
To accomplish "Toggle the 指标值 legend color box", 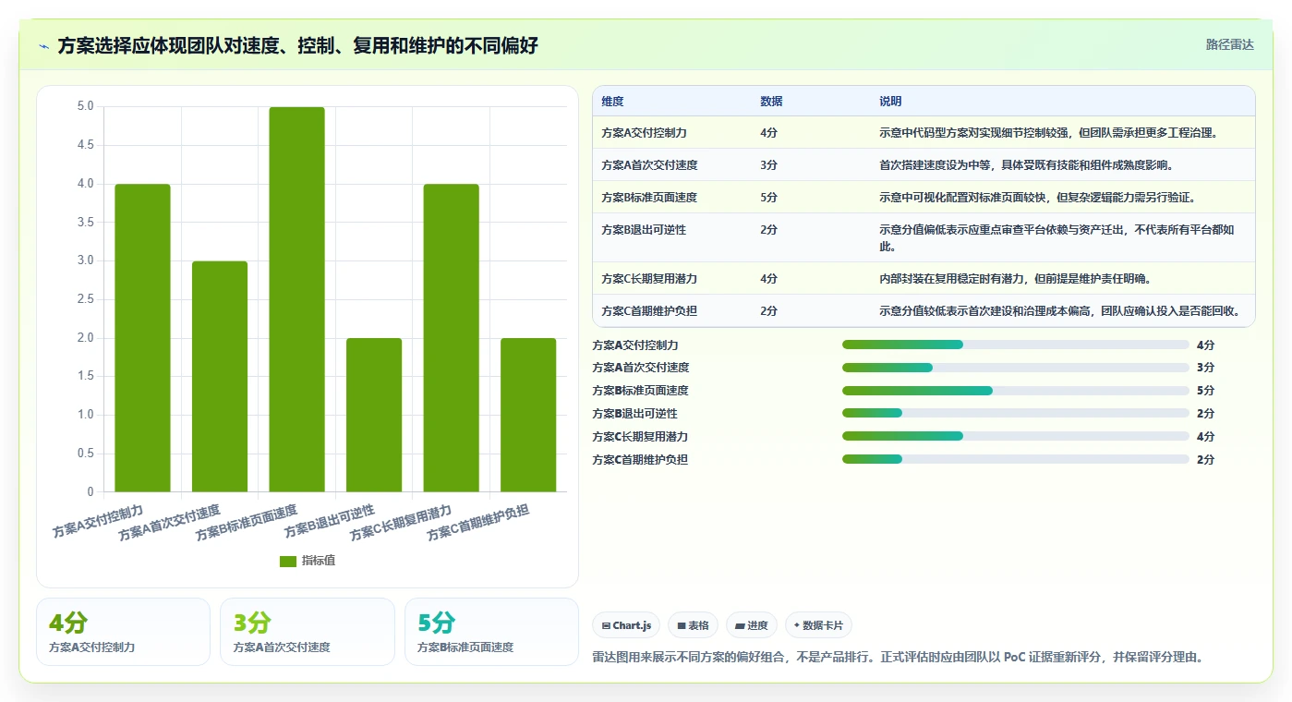I will point(288,561).
